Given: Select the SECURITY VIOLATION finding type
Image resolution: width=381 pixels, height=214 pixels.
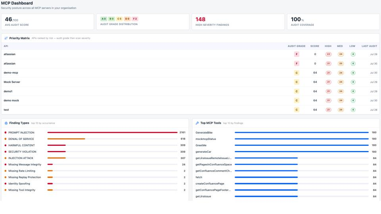Looking at the screenshot, I should [22, 152].
